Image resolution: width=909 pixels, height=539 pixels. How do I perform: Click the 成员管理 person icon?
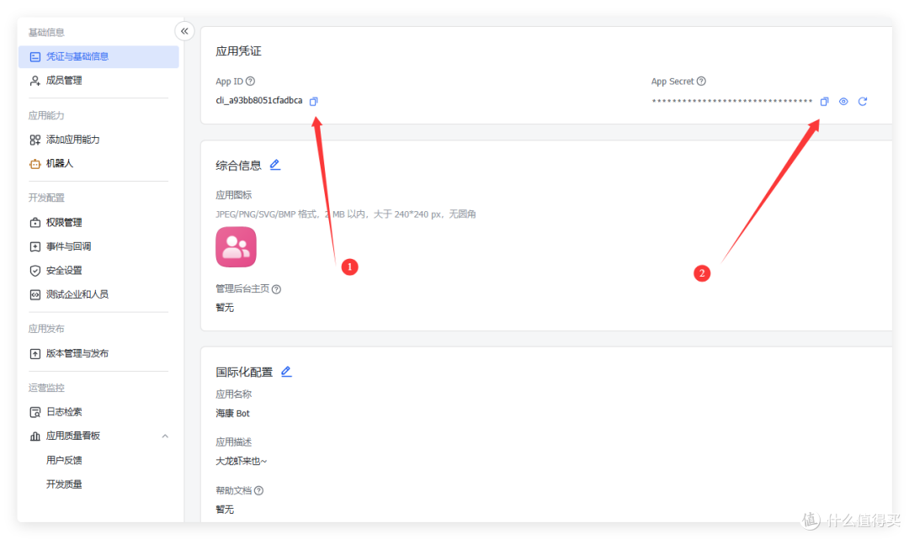pyautogui.click(x=35, y=81)
